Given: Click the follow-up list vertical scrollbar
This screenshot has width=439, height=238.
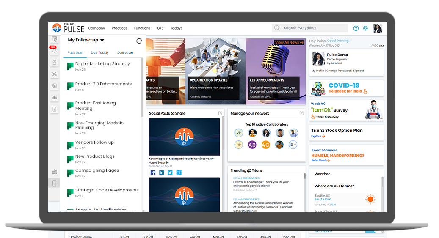Looking at the screenshot, I should [x=142, y=87].
